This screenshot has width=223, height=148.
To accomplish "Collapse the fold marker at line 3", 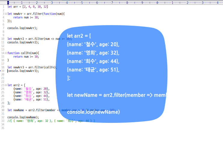I will (6, 14).
